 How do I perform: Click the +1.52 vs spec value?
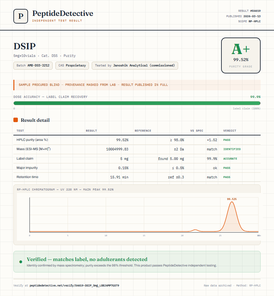coord(212,140)
